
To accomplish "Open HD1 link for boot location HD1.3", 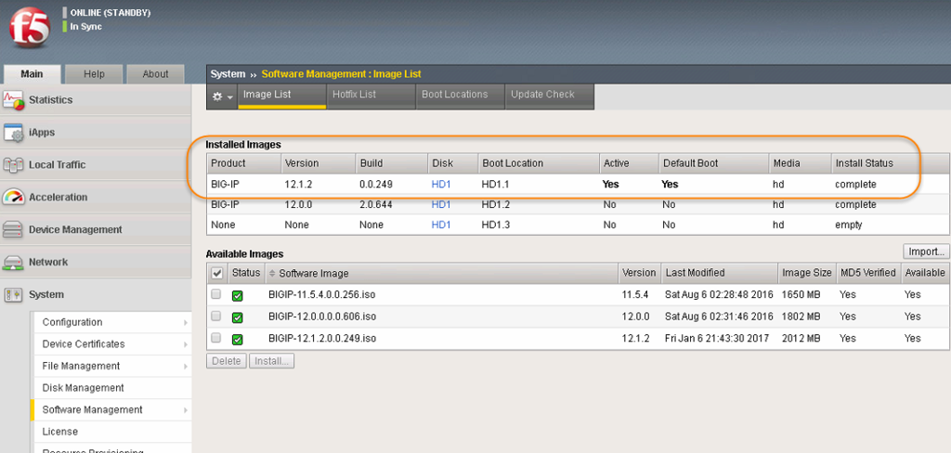I will (441, 225).
